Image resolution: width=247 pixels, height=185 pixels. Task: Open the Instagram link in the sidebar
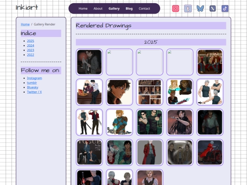coord(34,78)
